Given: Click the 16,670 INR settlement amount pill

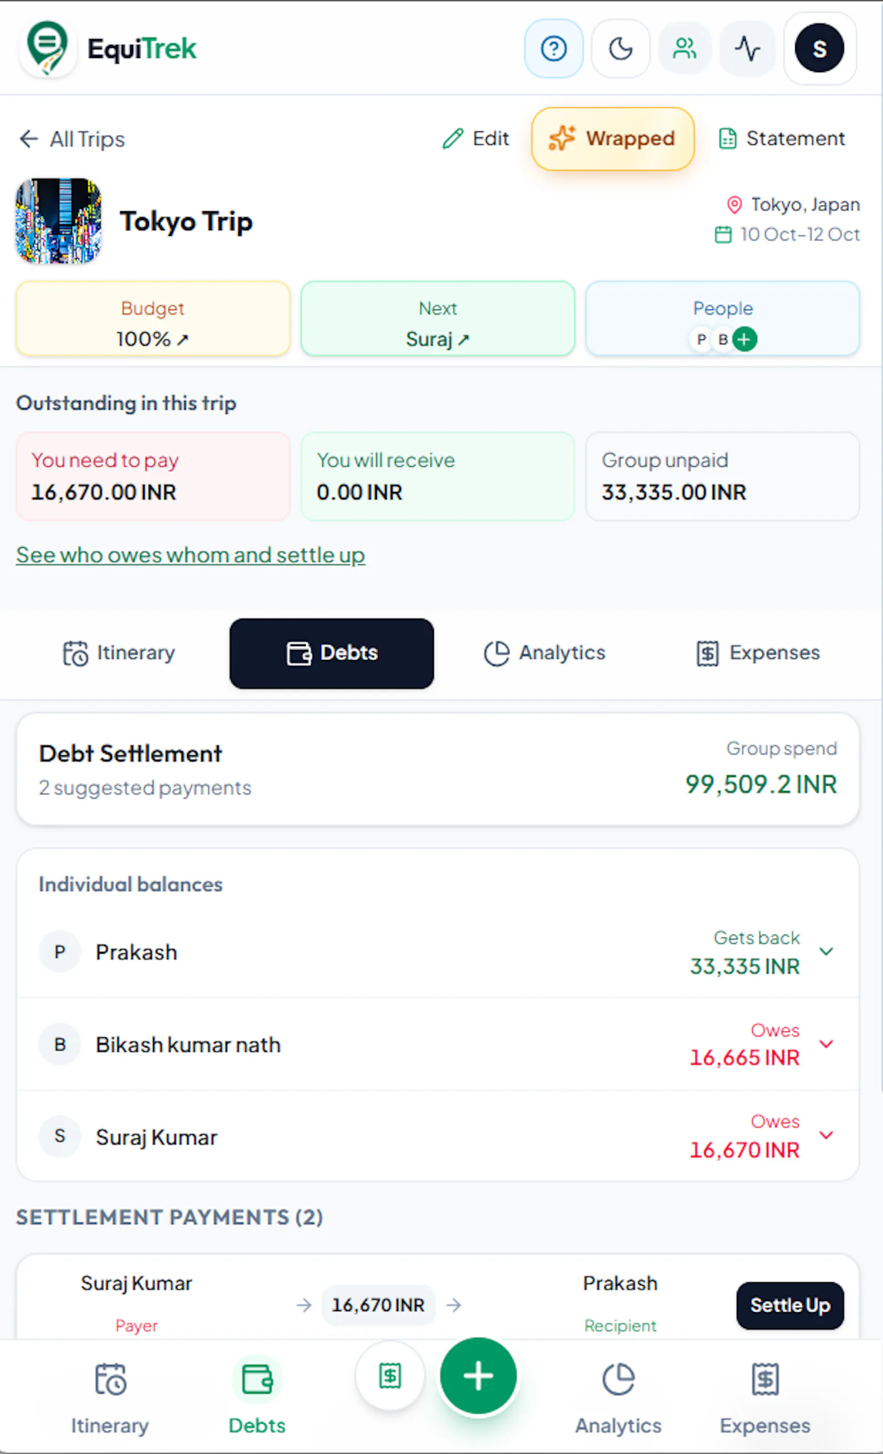Looking at the screenshot, I should click(379, 1306).
